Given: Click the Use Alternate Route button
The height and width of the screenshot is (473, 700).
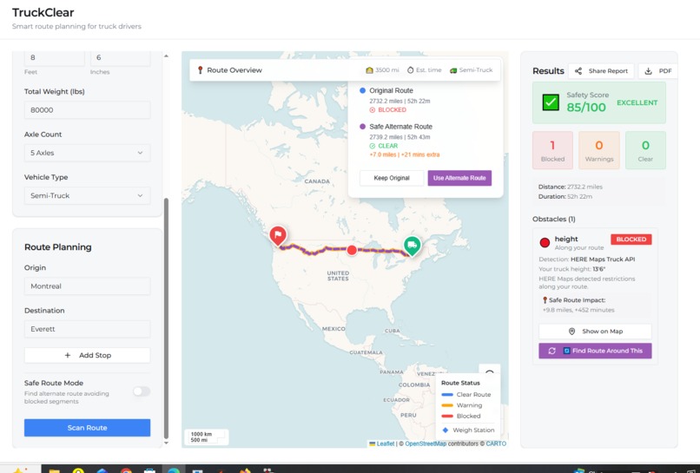Looking at the screenshot, I should tap(459, 178).
